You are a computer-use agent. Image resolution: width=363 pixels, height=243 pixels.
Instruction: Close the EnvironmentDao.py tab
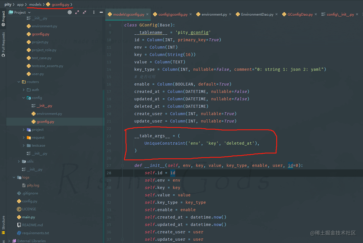coord(276,14)
